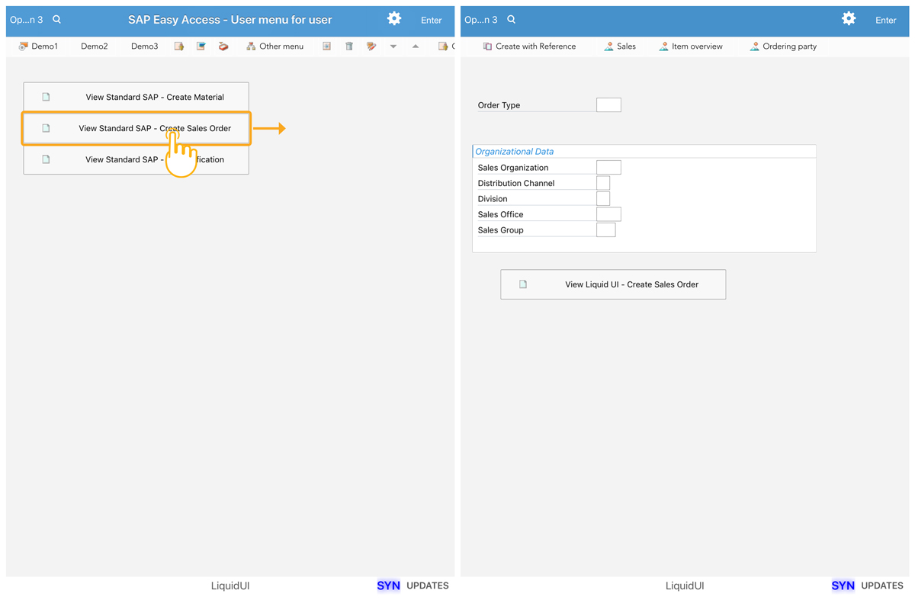
Task: Click search magnifier above Create with Reference
Action: point(512,20)
